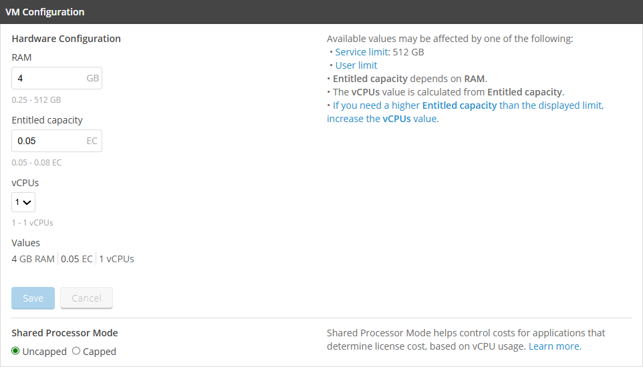Click the Hardware Configuration heading
This screenshot has height=367, width=643.
coord(66,39)
